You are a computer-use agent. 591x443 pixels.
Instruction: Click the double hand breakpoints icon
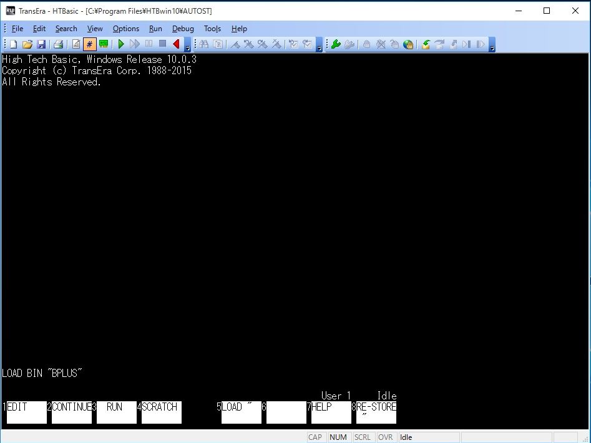(394, 44)
